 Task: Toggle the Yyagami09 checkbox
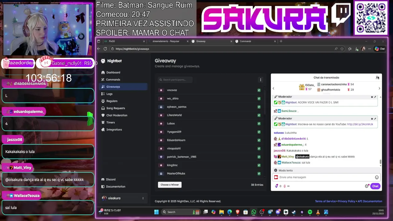click(259, 132)
